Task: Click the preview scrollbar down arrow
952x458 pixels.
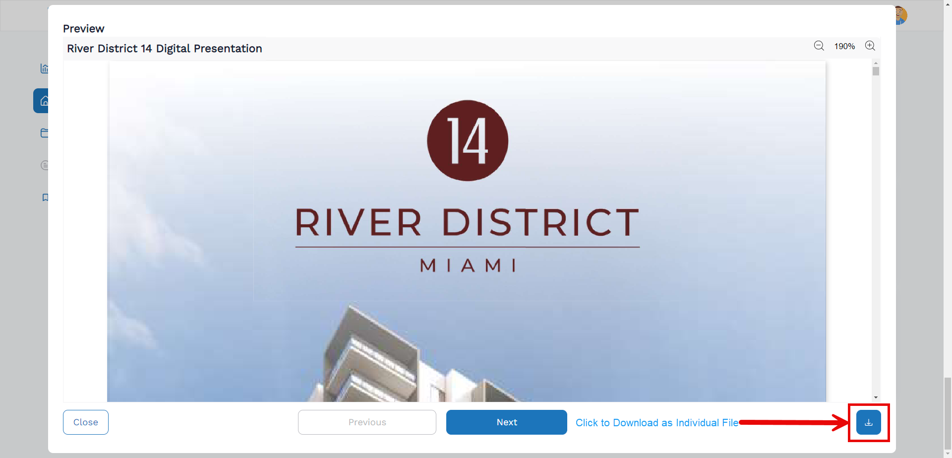Action: (876, 397)
